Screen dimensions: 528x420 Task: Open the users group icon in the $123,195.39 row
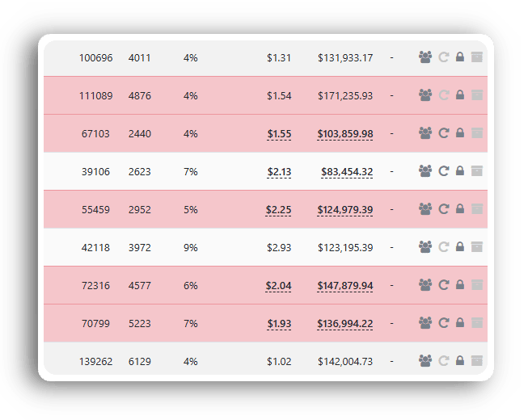tap(425, 247)
